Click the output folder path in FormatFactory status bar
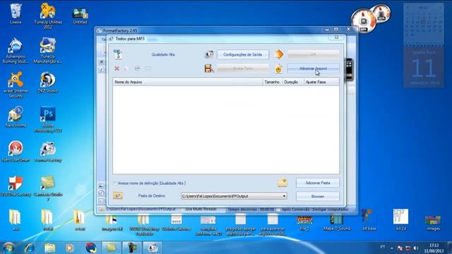This screenshot has height=254, width=452. 141,209
